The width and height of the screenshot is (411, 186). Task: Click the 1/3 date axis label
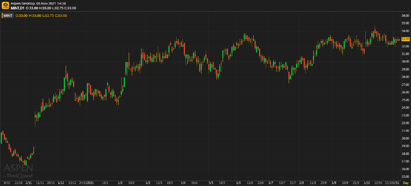click(148, 183)
